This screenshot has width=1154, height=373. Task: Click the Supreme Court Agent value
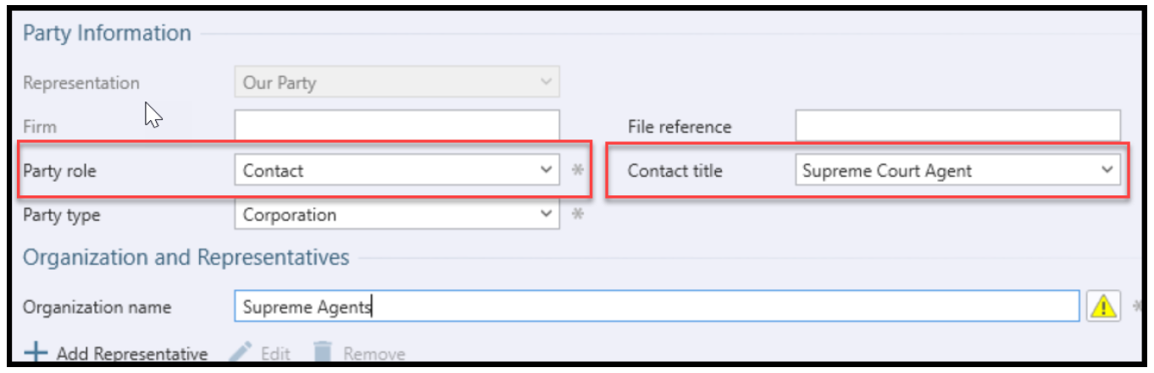coord(887,171)
